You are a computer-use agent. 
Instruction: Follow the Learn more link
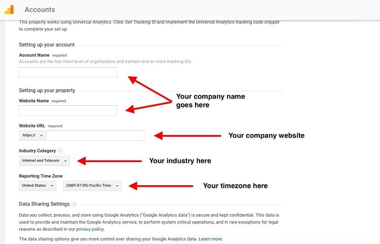210,239
